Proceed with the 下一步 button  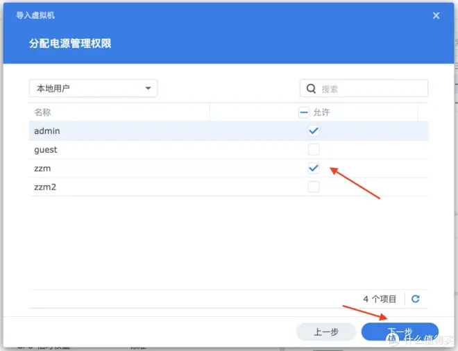400,332
